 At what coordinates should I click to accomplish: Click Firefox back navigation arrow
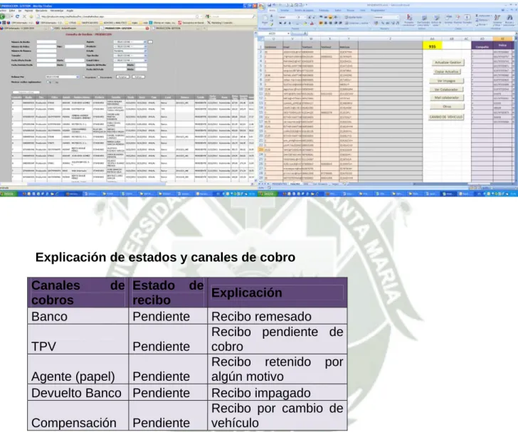click(x=2, y=16)
